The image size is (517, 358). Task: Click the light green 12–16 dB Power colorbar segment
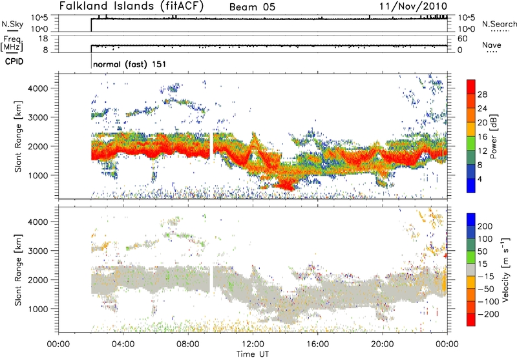[471, 143]
